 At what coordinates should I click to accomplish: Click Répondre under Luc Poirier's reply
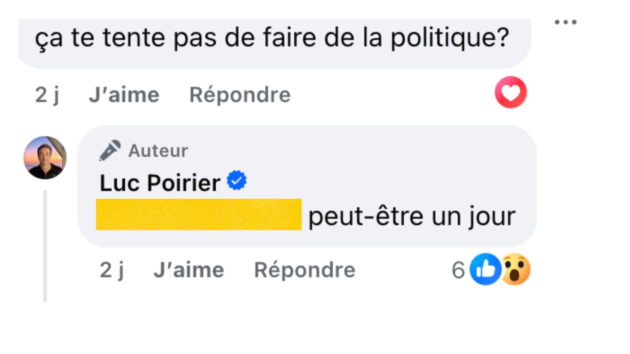tap(304, 270)
